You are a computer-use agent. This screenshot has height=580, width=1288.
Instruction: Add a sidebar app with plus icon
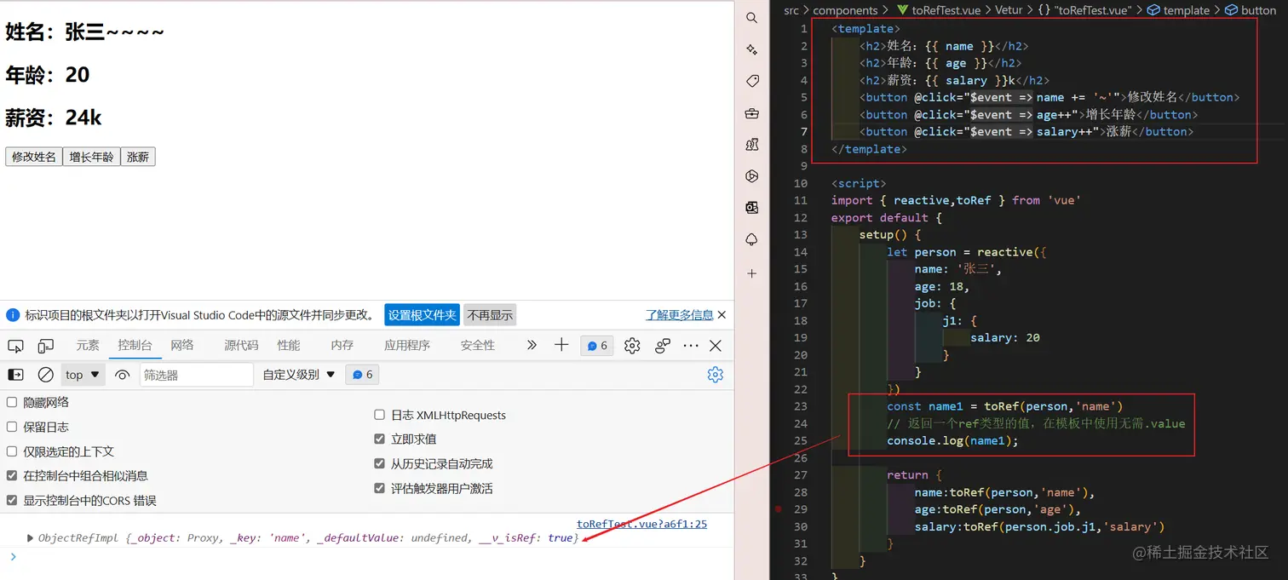pos(751,273)
